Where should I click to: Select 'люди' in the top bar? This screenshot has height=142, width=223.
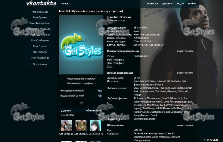180,4
